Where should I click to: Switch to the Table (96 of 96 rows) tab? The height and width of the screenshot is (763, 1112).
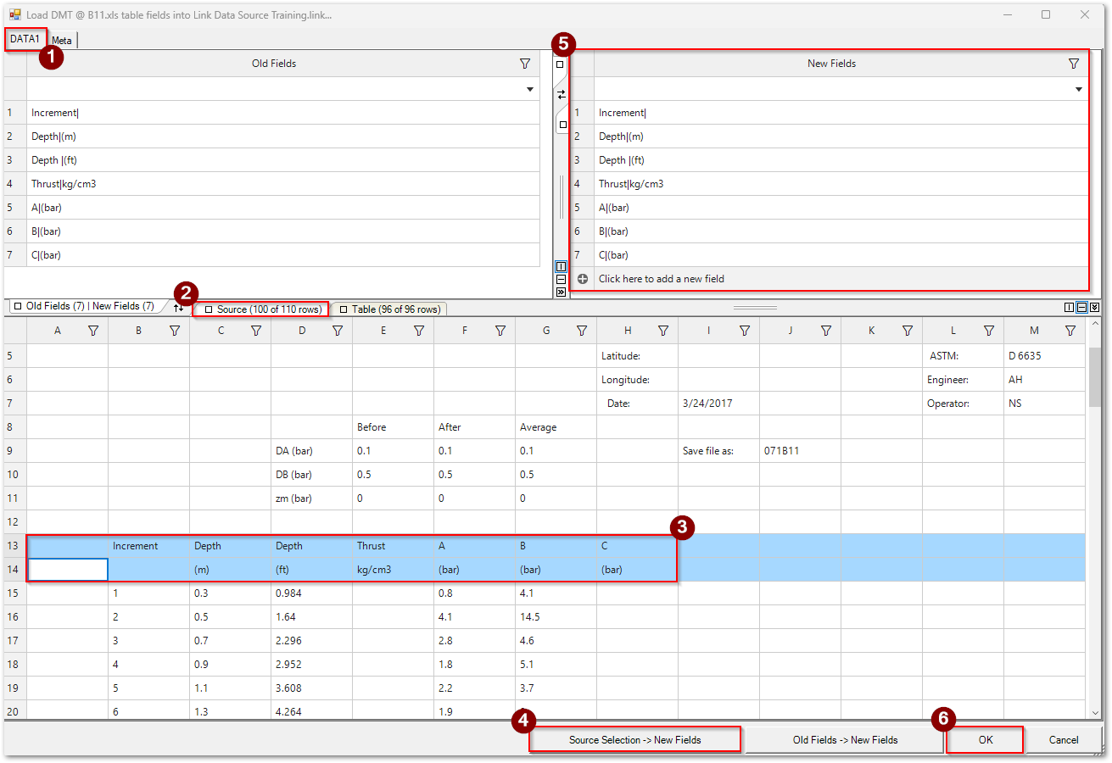(395, 309)
